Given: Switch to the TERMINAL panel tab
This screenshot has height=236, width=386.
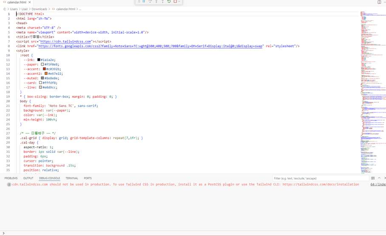Looking at the screenshot, I should coord(71,178).
